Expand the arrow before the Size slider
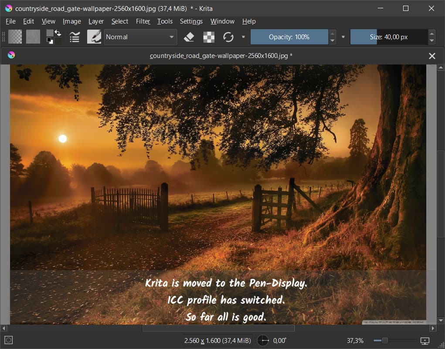The height and width of the screenshot is (349, 445). [343, 37]
